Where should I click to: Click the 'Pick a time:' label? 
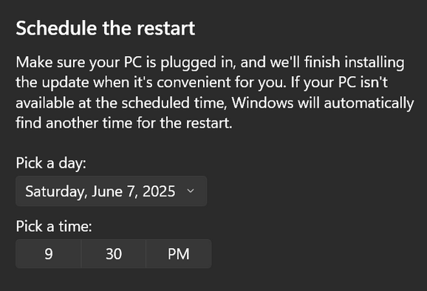(x=54, y=227)
